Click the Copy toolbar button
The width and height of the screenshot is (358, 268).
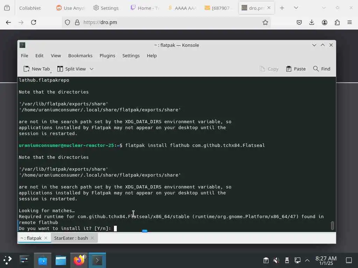tap(269, 69)
